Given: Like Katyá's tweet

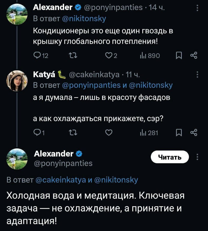Looking at the screenshot, I should click(109, 133).
